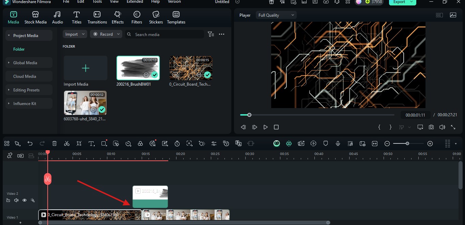Open the Export dropdown arrow

[412, 2]
